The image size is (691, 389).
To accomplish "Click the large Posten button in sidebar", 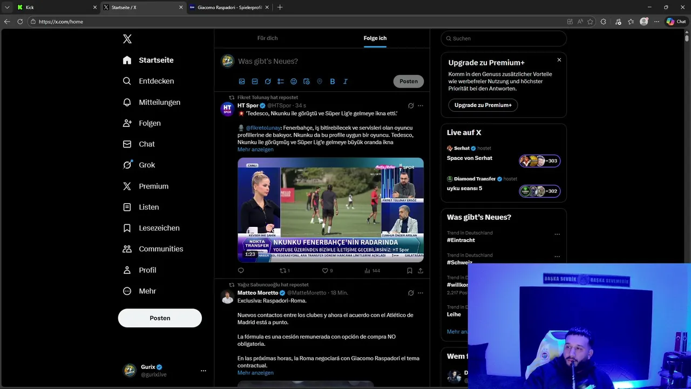I will point(160,318).
